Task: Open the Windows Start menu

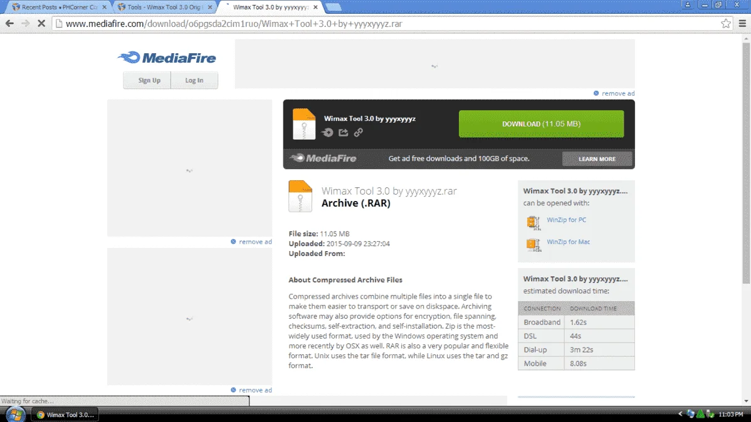Action: (x=15, y=414)
